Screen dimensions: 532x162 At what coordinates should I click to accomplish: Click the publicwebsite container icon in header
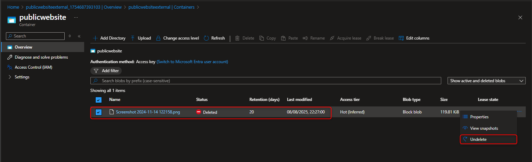[12, 20]
